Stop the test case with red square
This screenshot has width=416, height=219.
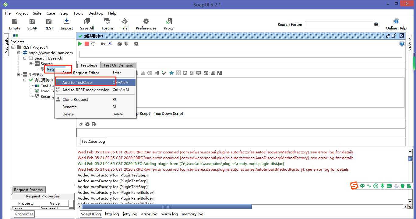(87, 44)
